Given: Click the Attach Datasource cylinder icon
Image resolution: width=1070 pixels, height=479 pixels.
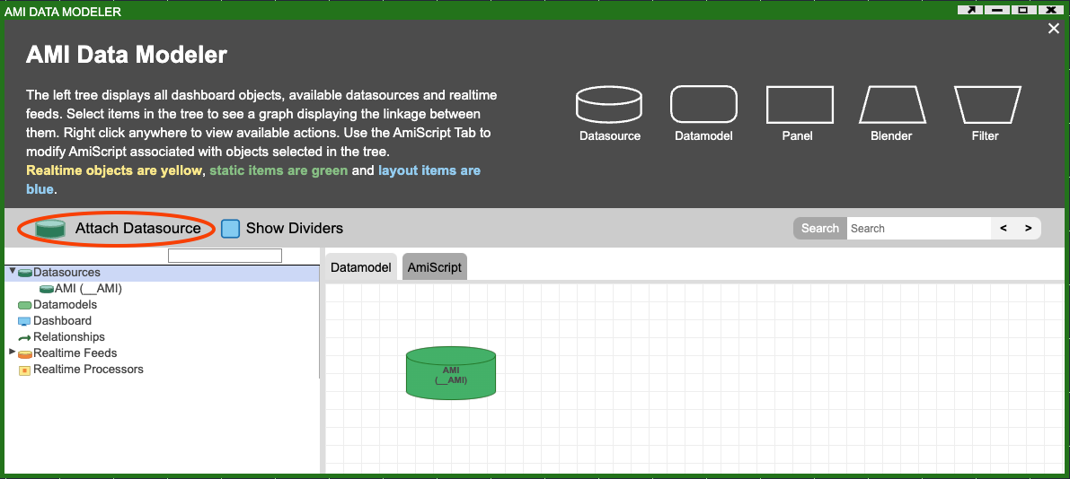Looking at the screenshot, I should [50, 229].
